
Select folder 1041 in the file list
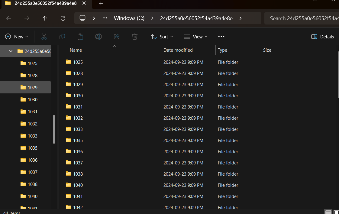click(78, 196)
